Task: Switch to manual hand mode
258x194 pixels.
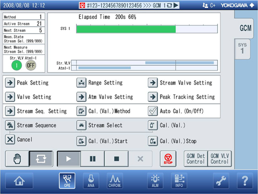Action: point(17,159)
